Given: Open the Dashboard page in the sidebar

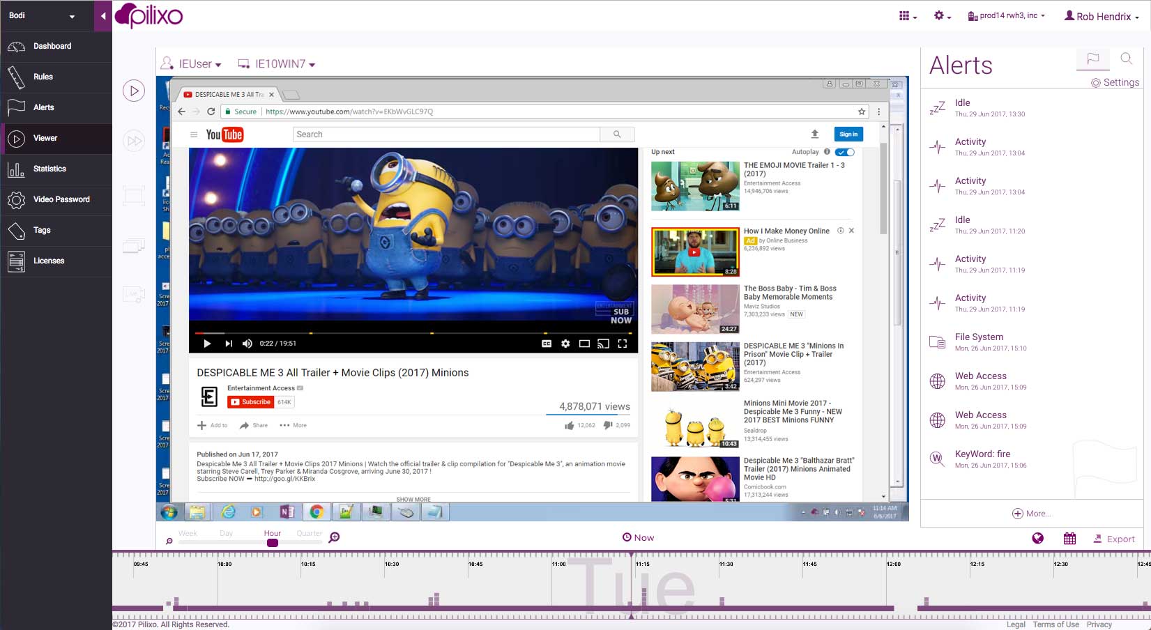Looking at the screenshot, I should pyautogui.click(x=56, y=46).
